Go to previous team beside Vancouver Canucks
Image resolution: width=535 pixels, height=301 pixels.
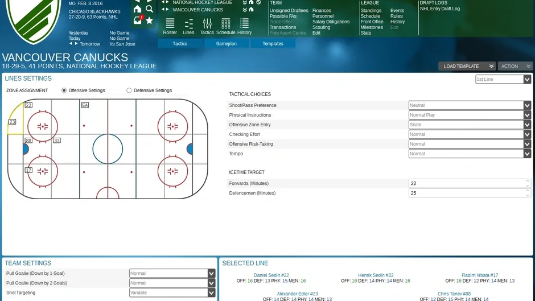(x=163, y=10)
